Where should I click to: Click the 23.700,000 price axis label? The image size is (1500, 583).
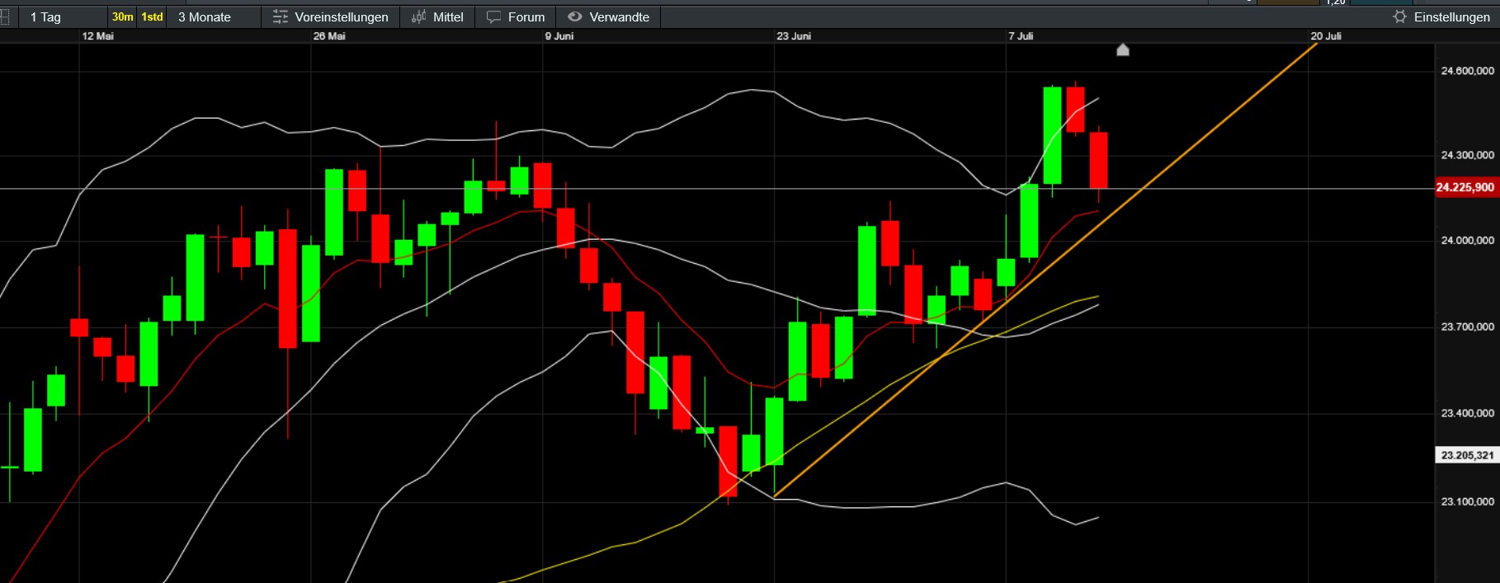(x=1467, y=327)
